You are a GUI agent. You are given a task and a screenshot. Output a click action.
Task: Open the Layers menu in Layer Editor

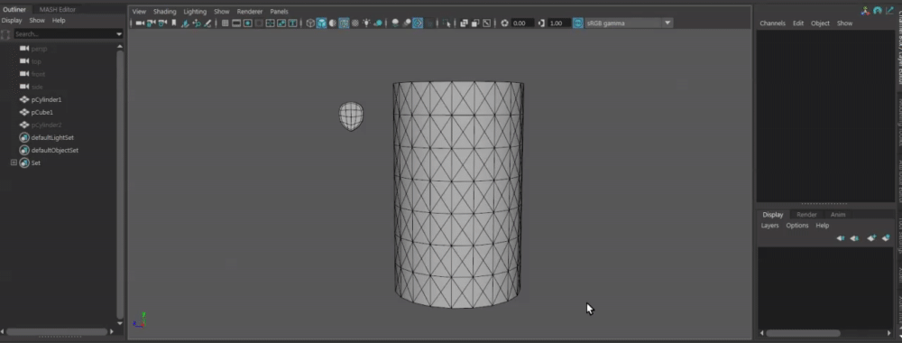[x=769, y=226]
